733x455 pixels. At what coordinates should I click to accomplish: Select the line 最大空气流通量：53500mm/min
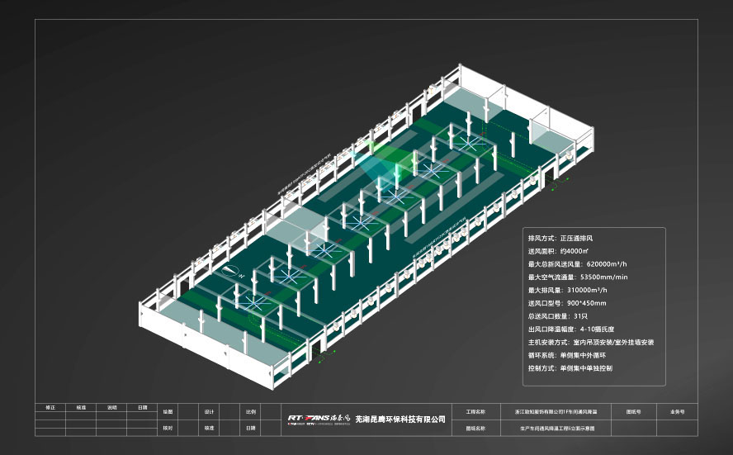(x=578, y=277)
